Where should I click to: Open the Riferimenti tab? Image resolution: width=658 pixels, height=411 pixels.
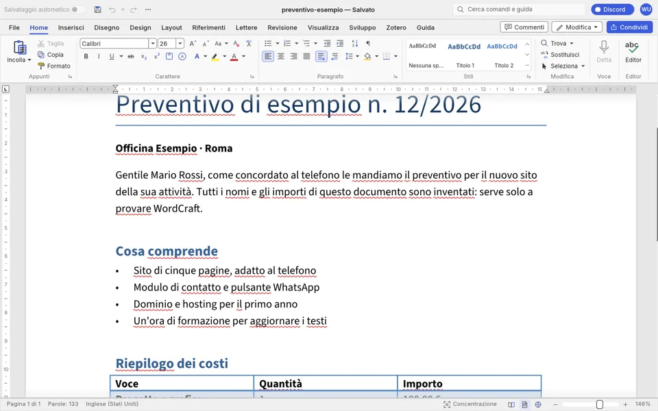208,27
